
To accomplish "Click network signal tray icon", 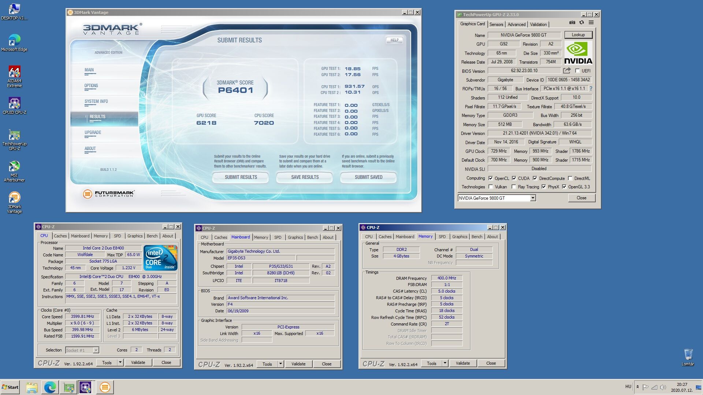I will click(654, 387).
